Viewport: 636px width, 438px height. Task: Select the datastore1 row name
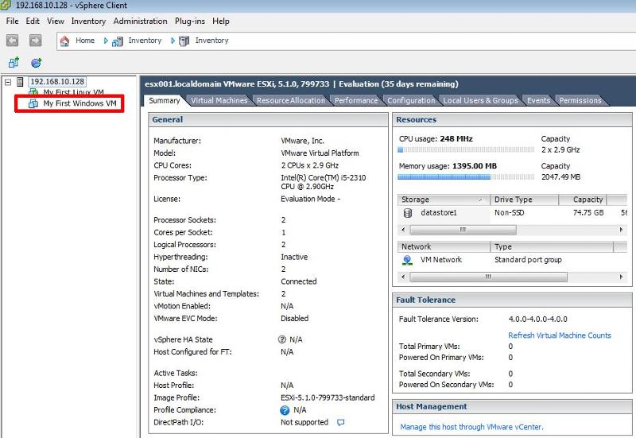[439, 212]
